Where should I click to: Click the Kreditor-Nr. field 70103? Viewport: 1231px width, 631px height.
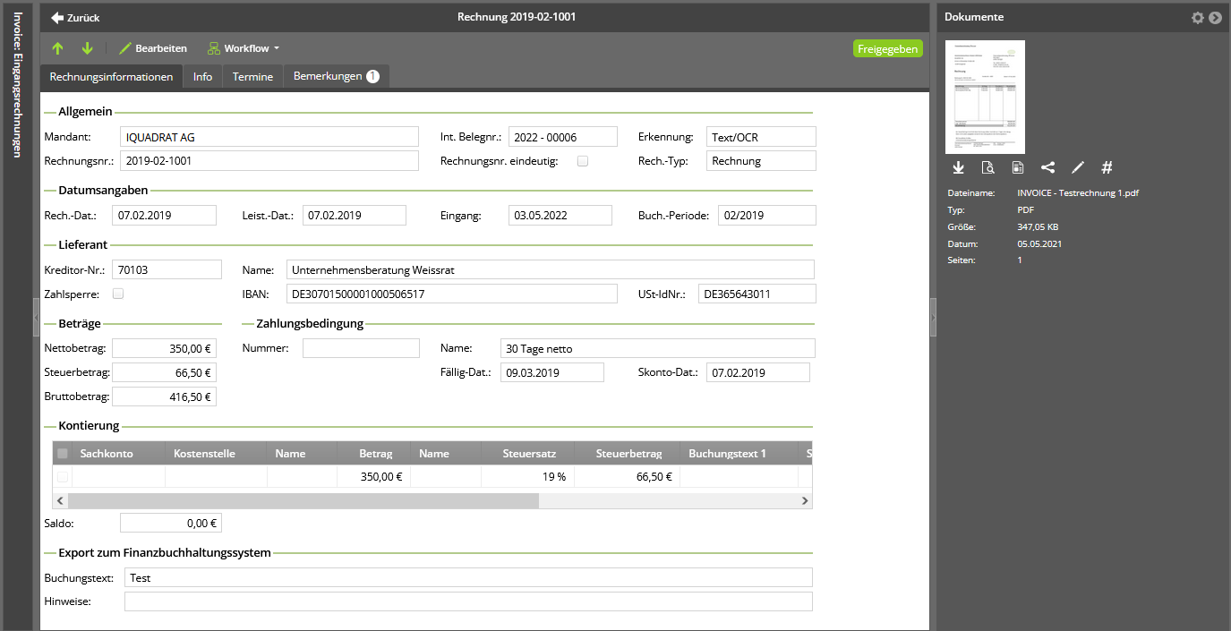[167, 269]
